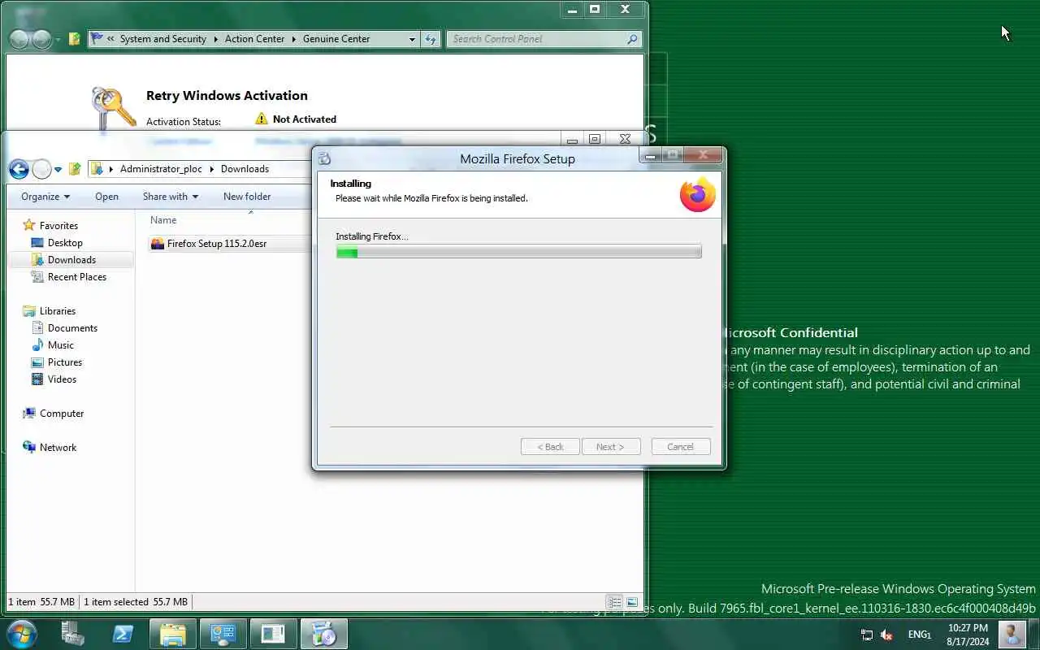
Task: Click the installer icon in the Mozilla Firefox Setup title bar
Action: pos(324,159)
